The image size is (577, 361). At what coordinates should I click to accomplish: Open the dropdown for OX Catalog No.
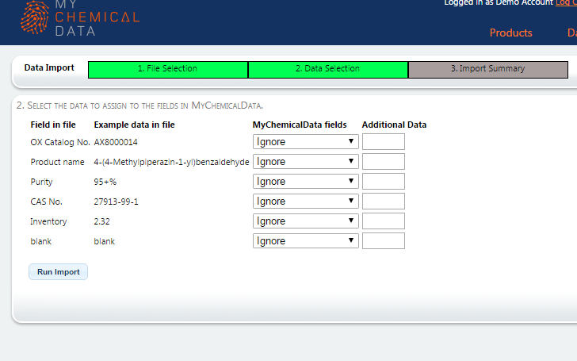click(305, 142)
